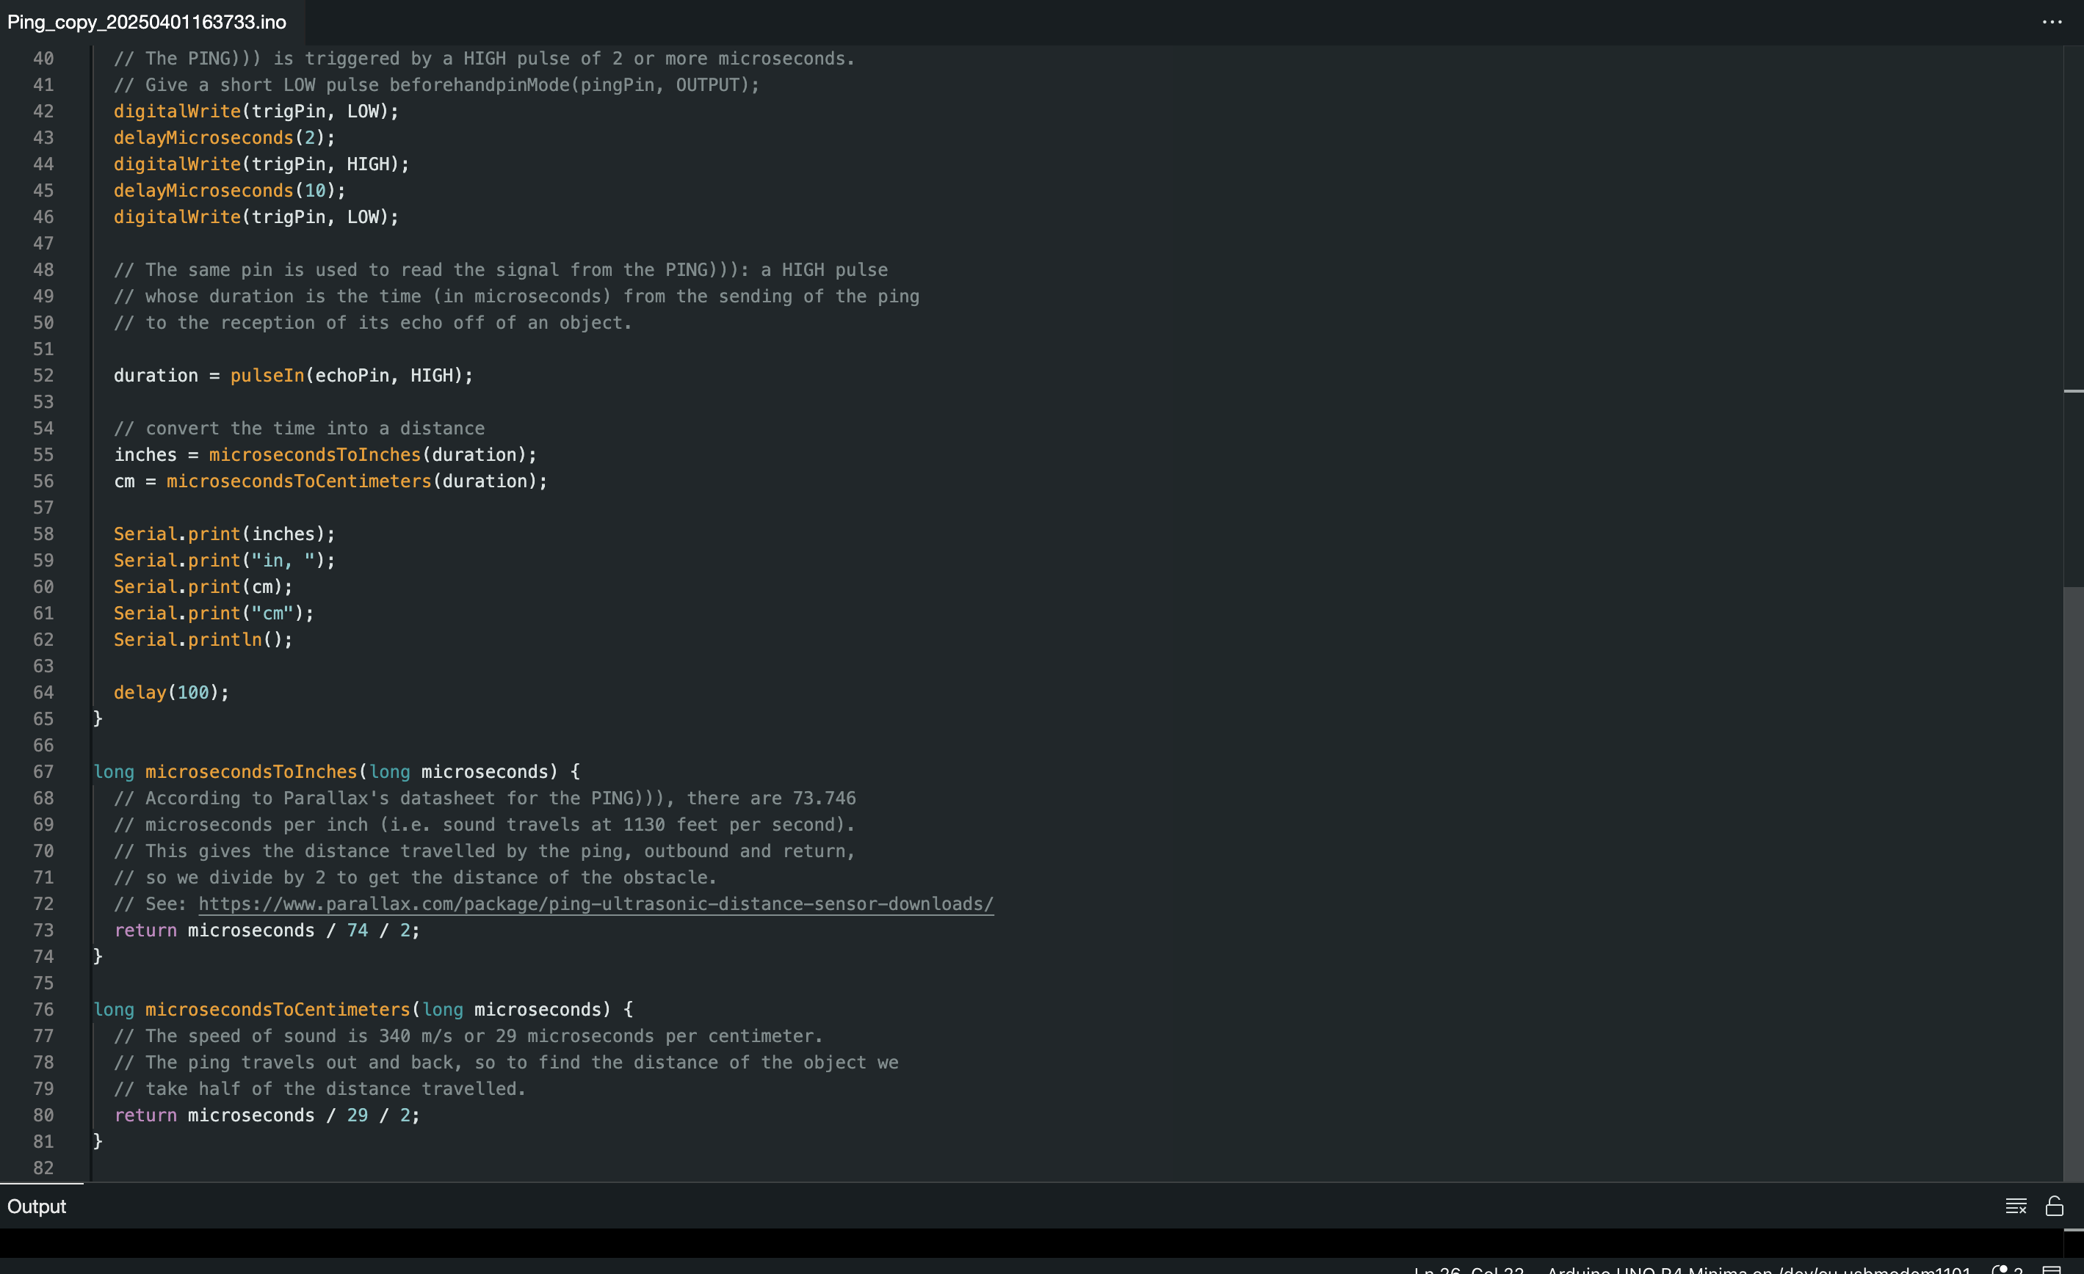Click the "long microsecondsToInches(long microseconds) {" declaration

coord(336,772)
